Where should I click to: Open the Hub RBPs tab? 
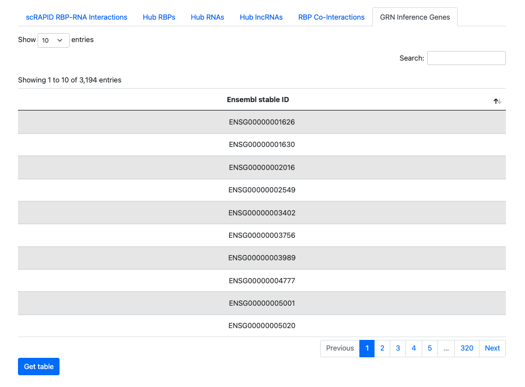(159, 17)
